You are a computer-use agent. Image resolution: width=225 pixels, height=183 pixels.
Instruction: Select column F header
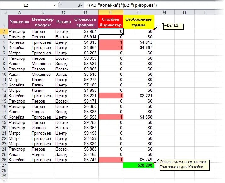click(x=138, y=12)
